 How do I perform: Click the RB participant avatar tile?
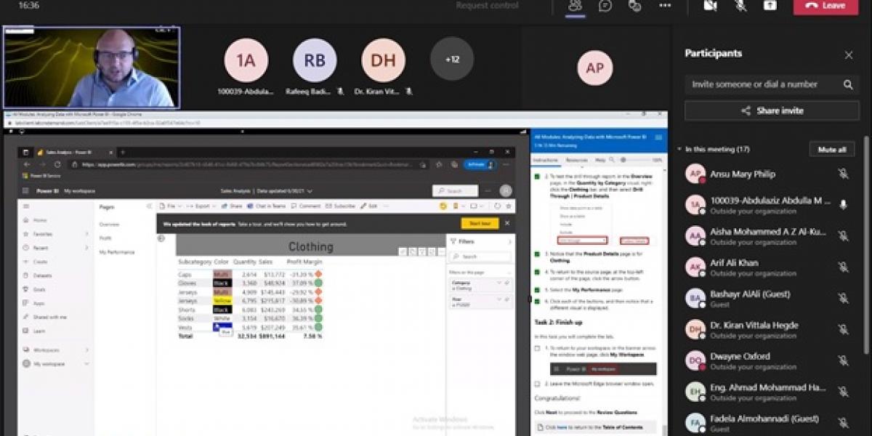[x=315, y=60]
